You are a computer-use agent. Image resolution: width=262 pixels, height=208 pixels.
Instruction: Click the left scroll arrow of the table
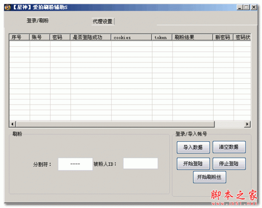pos(12,124)
